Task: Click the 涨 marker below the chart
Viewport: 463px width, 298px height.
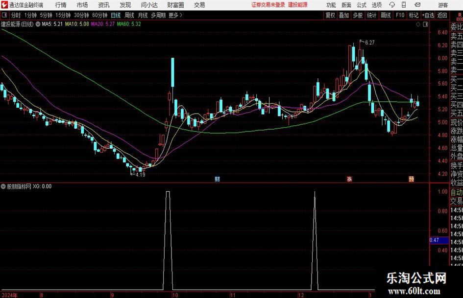Action: [x=349, y=179]
